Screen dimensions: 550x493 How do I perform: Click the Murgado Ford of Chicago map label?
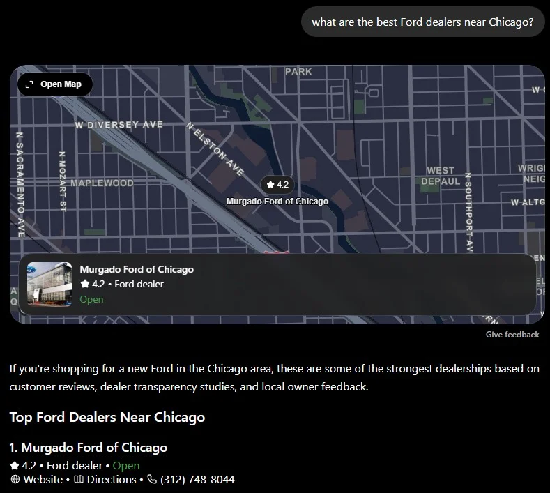(x=277, y=202)
